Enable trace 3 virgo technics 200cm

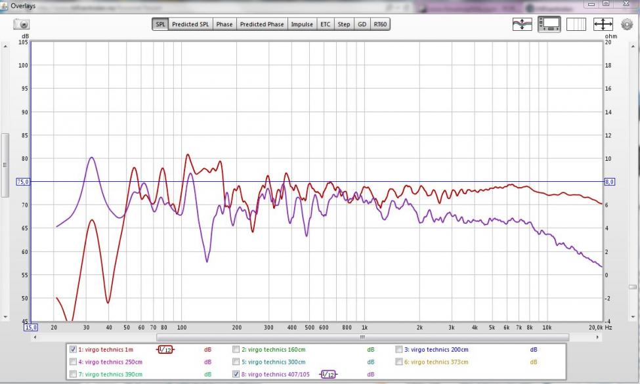(399, 349)
